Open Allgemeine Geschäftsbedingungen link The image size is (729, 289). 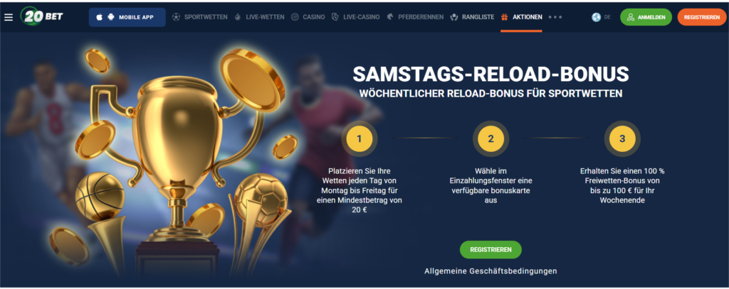(491, 271)
